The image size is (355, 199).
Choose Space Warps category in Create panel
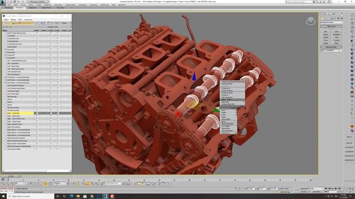338,18
